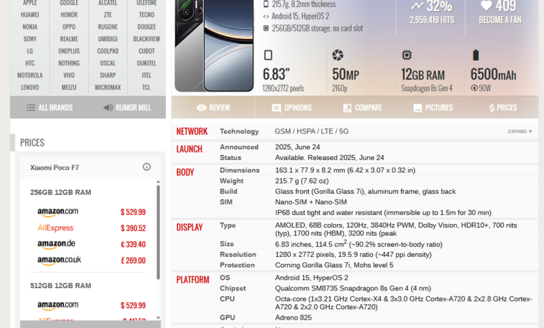Click the Prices dollar icon
The image size is (544, 328).
tap(492, 108)
